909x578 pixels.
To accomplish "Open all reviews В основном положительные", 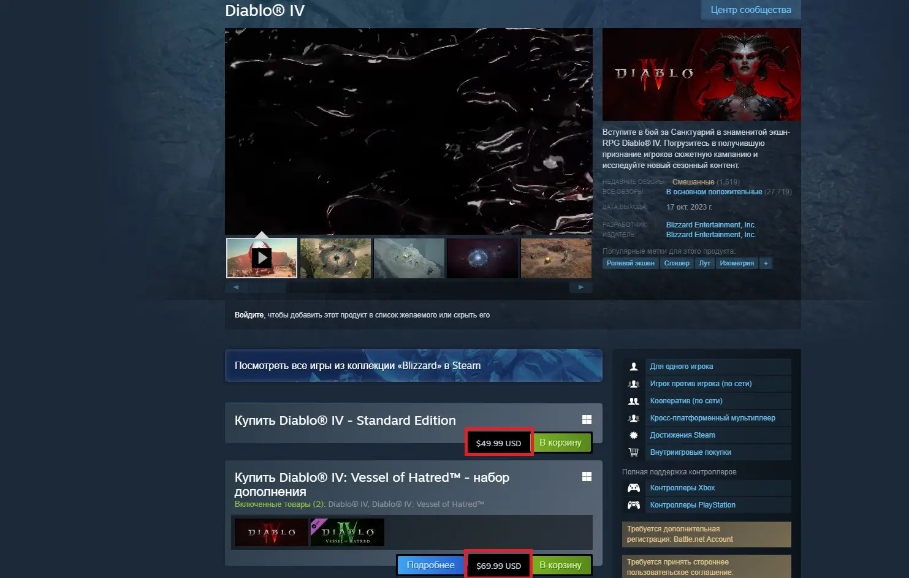I will tap(714, 192).
